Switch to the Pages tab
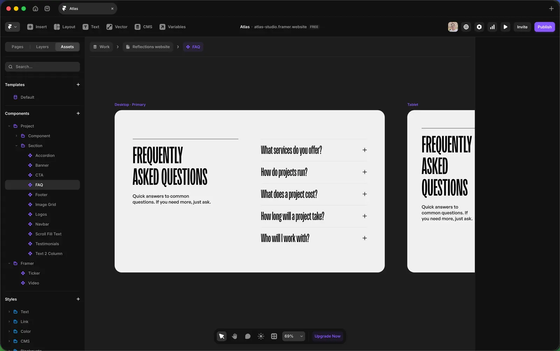 pyautogui.click(x=17, y=47)
